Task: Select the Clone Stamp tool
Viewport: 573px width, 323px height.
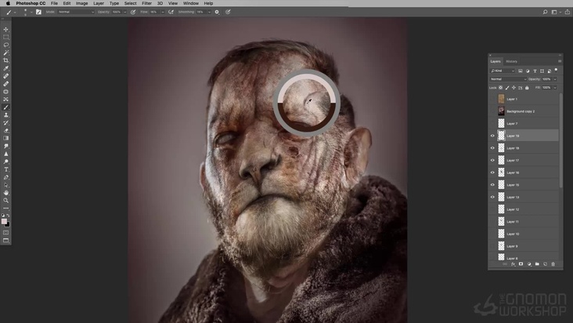Action: [x=5, y=115]
